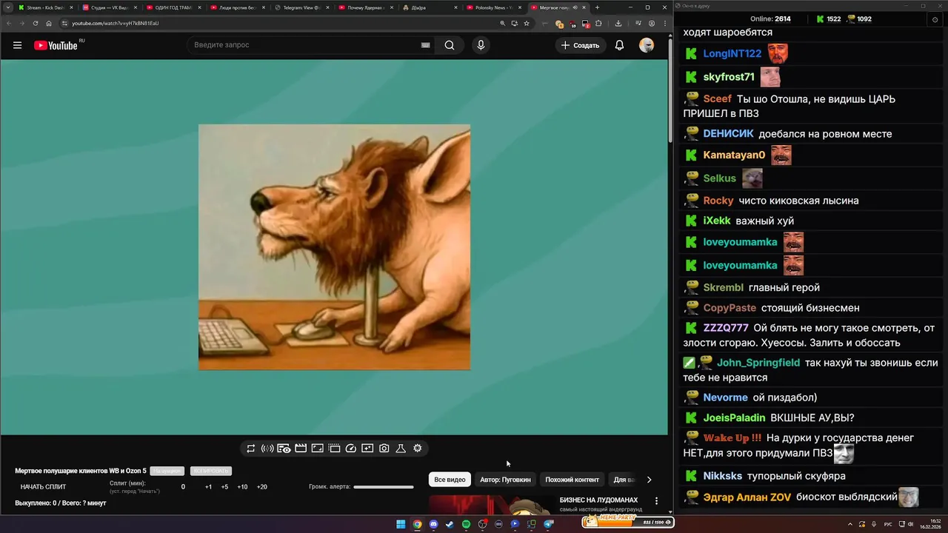Click the pop-out window icon in the player toolbar
This screenshot has height=533, width=948.
[x=334, y=449]
